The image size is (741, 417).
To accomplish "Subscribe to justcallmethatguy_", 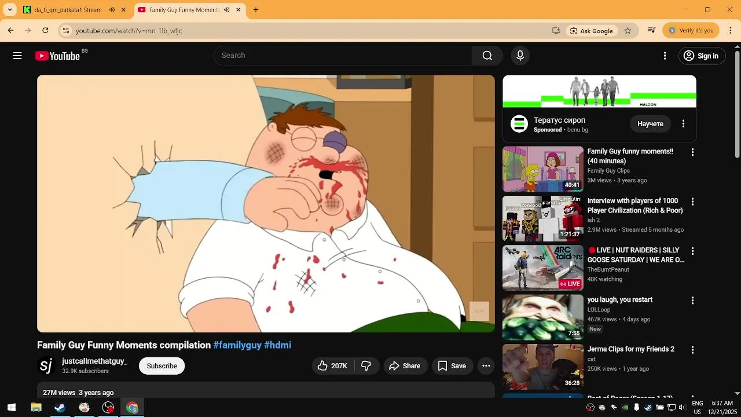I will pyautogui.click(x=162, y=366).
